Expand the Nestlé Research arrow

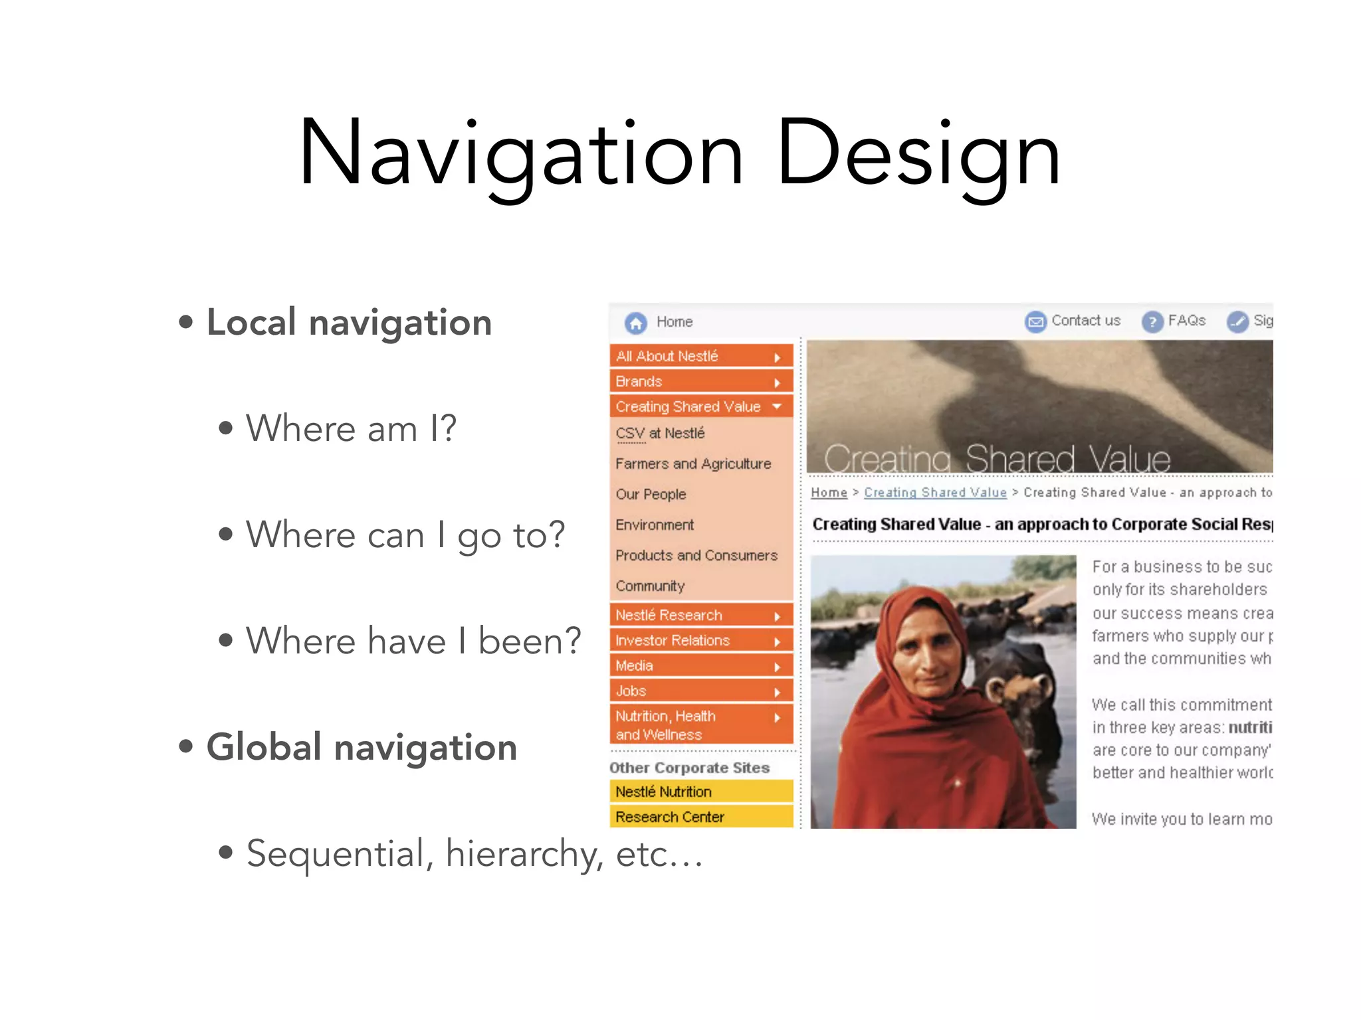pos(777,616)
